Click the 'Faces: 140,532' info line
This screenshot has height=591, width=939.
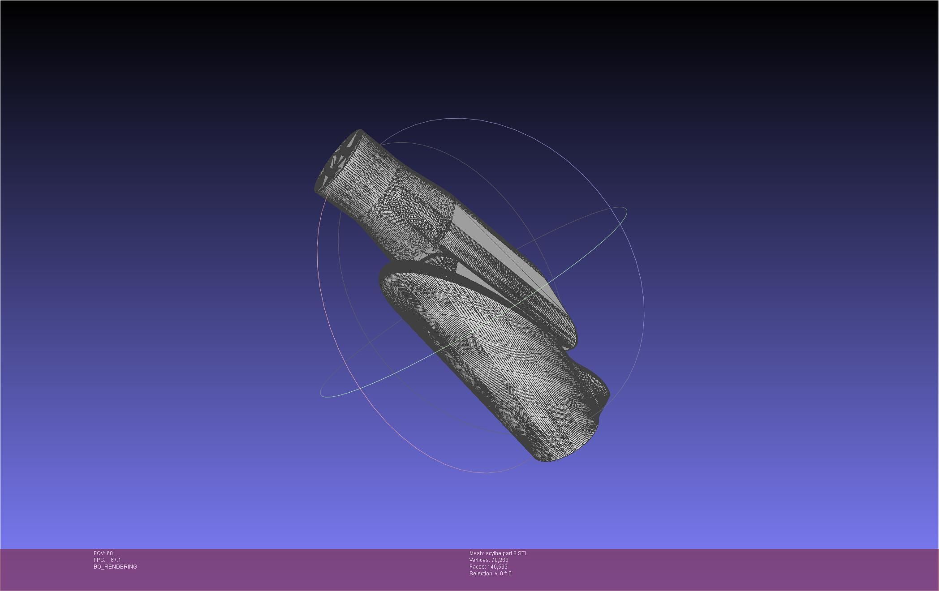(x=488, y=567)
